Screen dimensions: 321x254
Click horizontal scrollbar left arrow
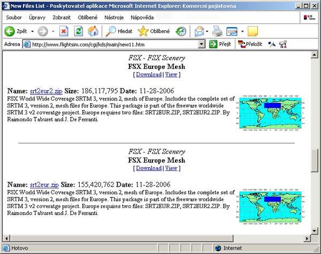6,239
